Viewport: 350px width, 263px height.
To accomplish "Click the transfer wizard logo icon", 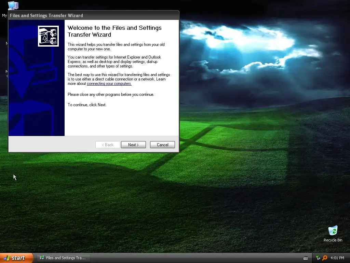I will tap(48, 36).
